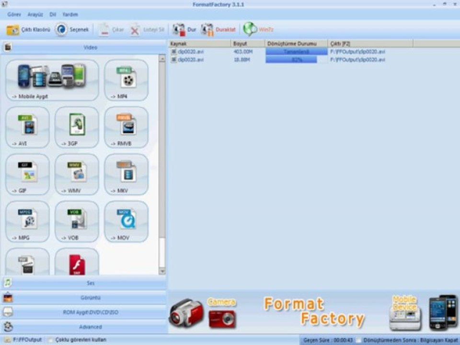Choose the MPG conversion icon

pos(28,221)
